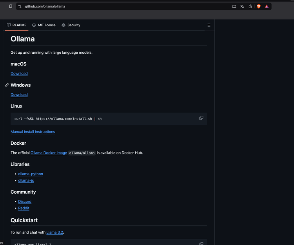Open the ollama-python library link
This screenshot has height=245, width=294.
pyautogui.click(x=31, y=174)
